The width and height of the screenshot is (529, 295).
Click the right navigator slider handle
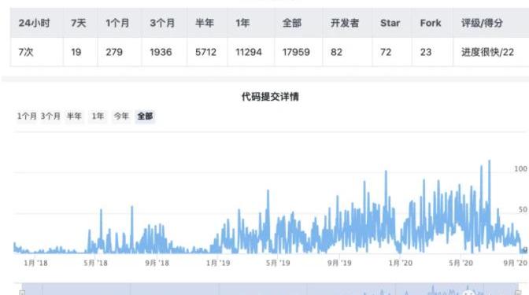point(519,292)
